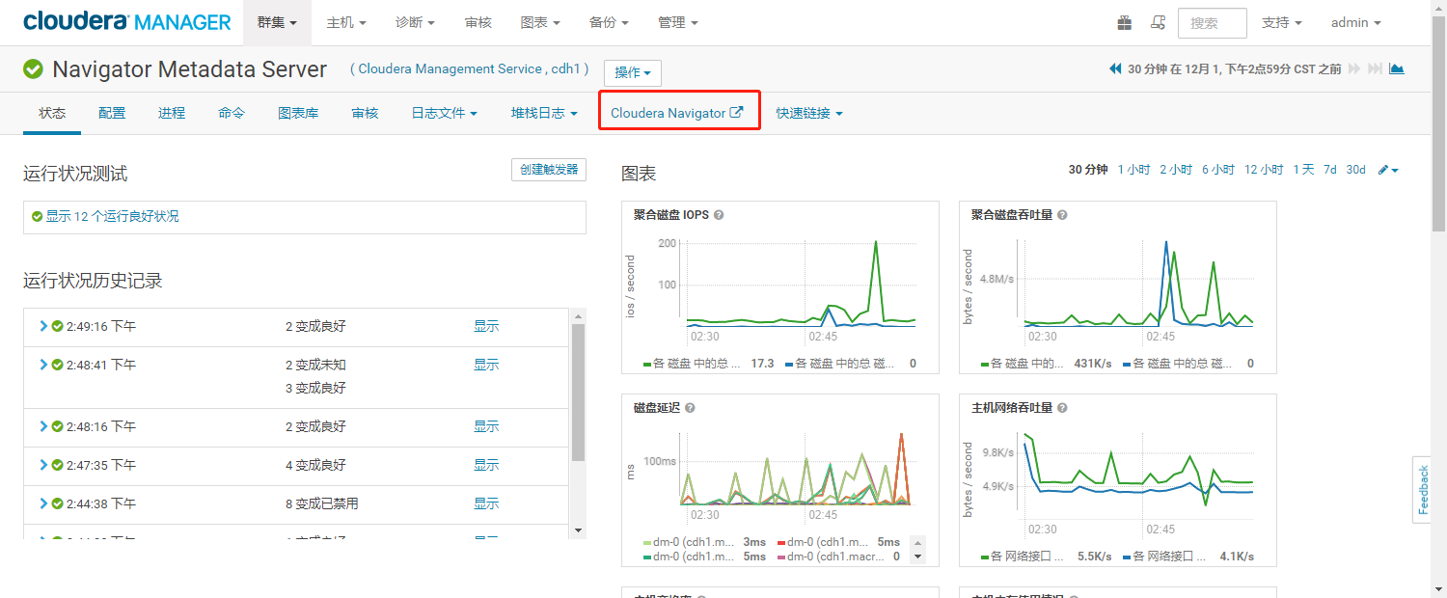Click green legend swatch in 聚合磁盘 IOPS chart
The height and width of the screenshot is (598, 1447).
[x=647, y=365]
